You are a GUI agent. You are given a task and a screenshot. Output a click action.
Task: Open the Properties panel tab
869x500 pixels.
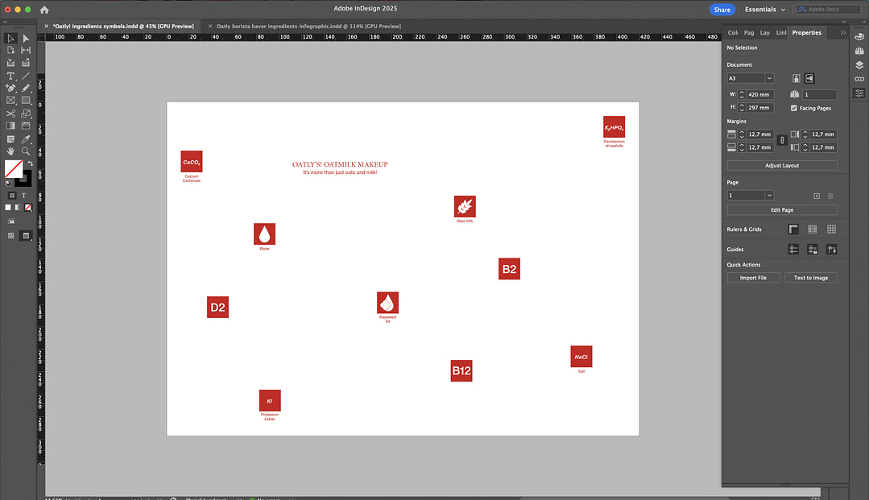806,33
